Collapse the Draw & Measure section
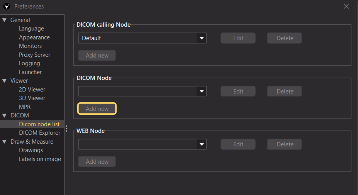358x195 pixels. click(4, 142)
